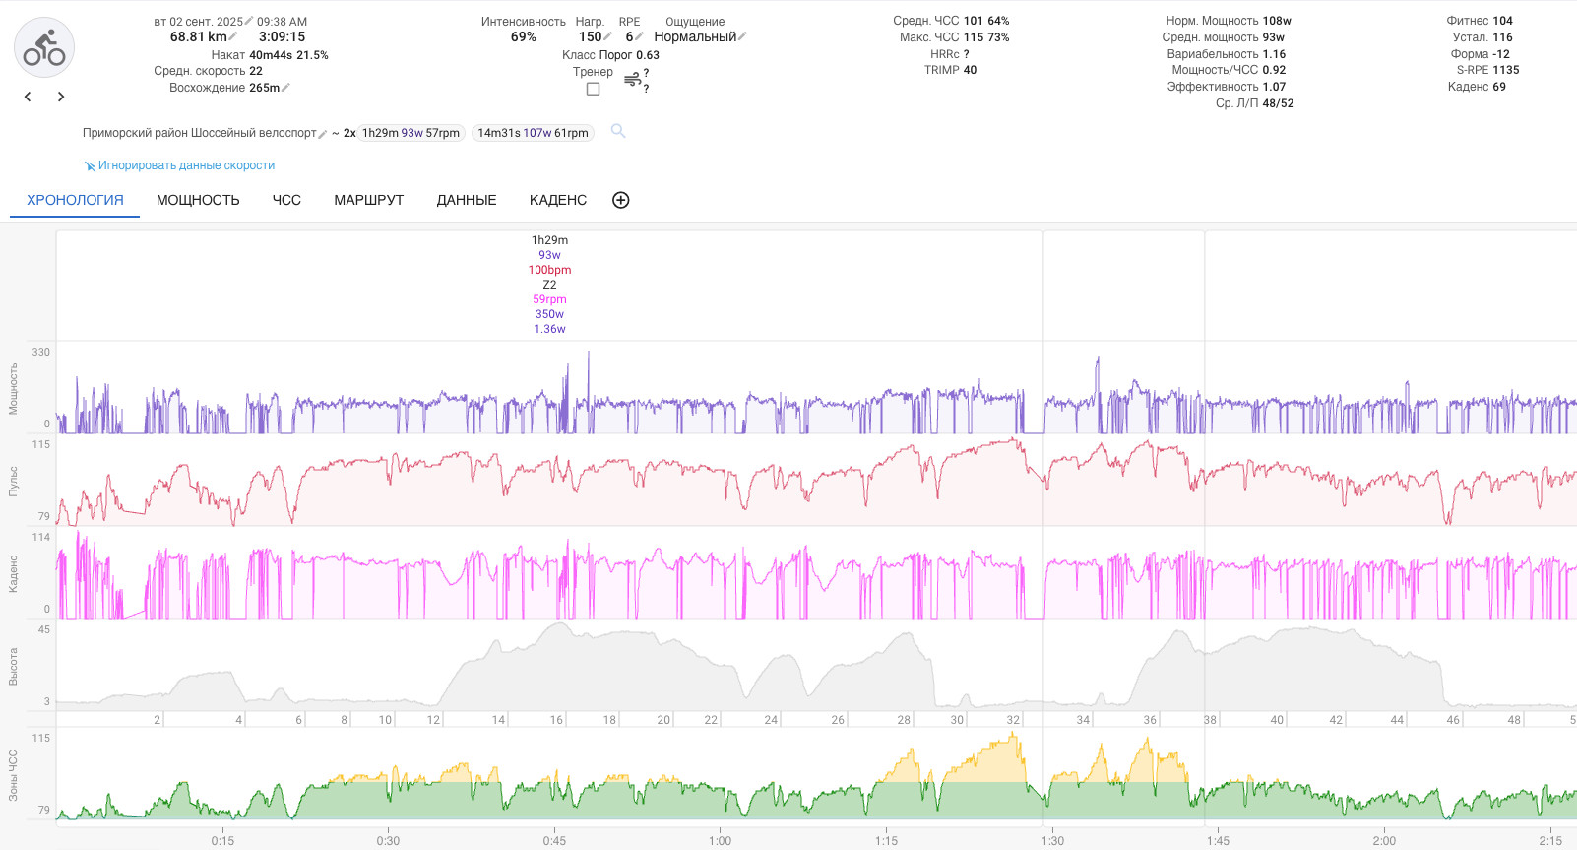Edit the 265m elevation gain pencil
Screen dimensions: 1577x850
(x=285, y=88)
